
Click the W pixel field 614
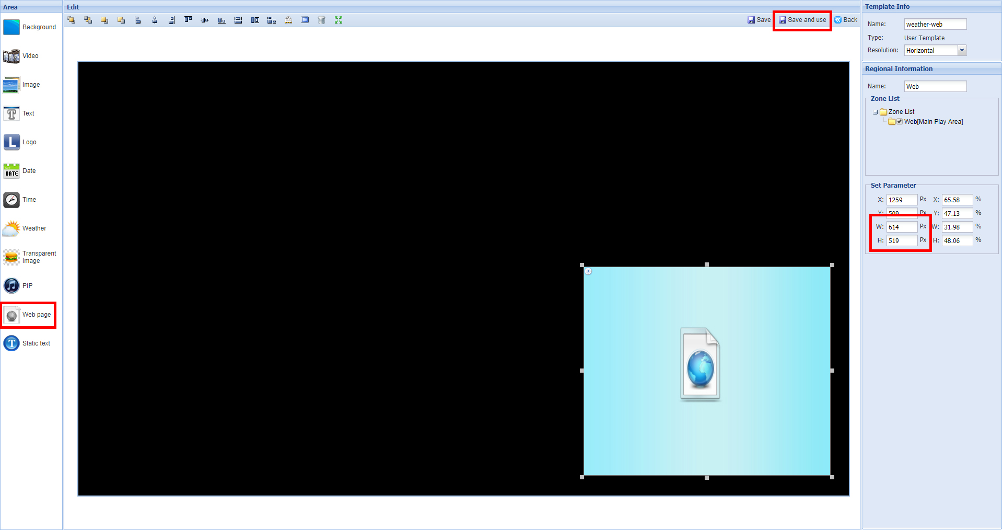point(902,227)
